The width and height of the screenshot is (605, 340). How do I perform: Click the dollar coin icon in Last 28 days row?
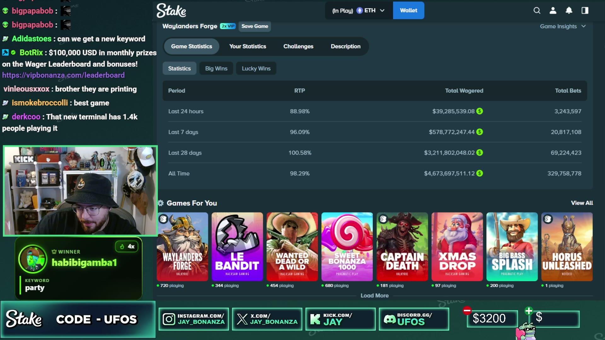tap(480, 153)
